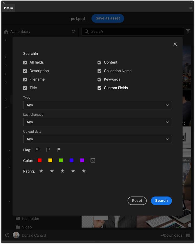Image resolution: width=195 pixels, height=244 pixels.
Task: Uncheck the Filename checkbox
Action: [25, 79]
